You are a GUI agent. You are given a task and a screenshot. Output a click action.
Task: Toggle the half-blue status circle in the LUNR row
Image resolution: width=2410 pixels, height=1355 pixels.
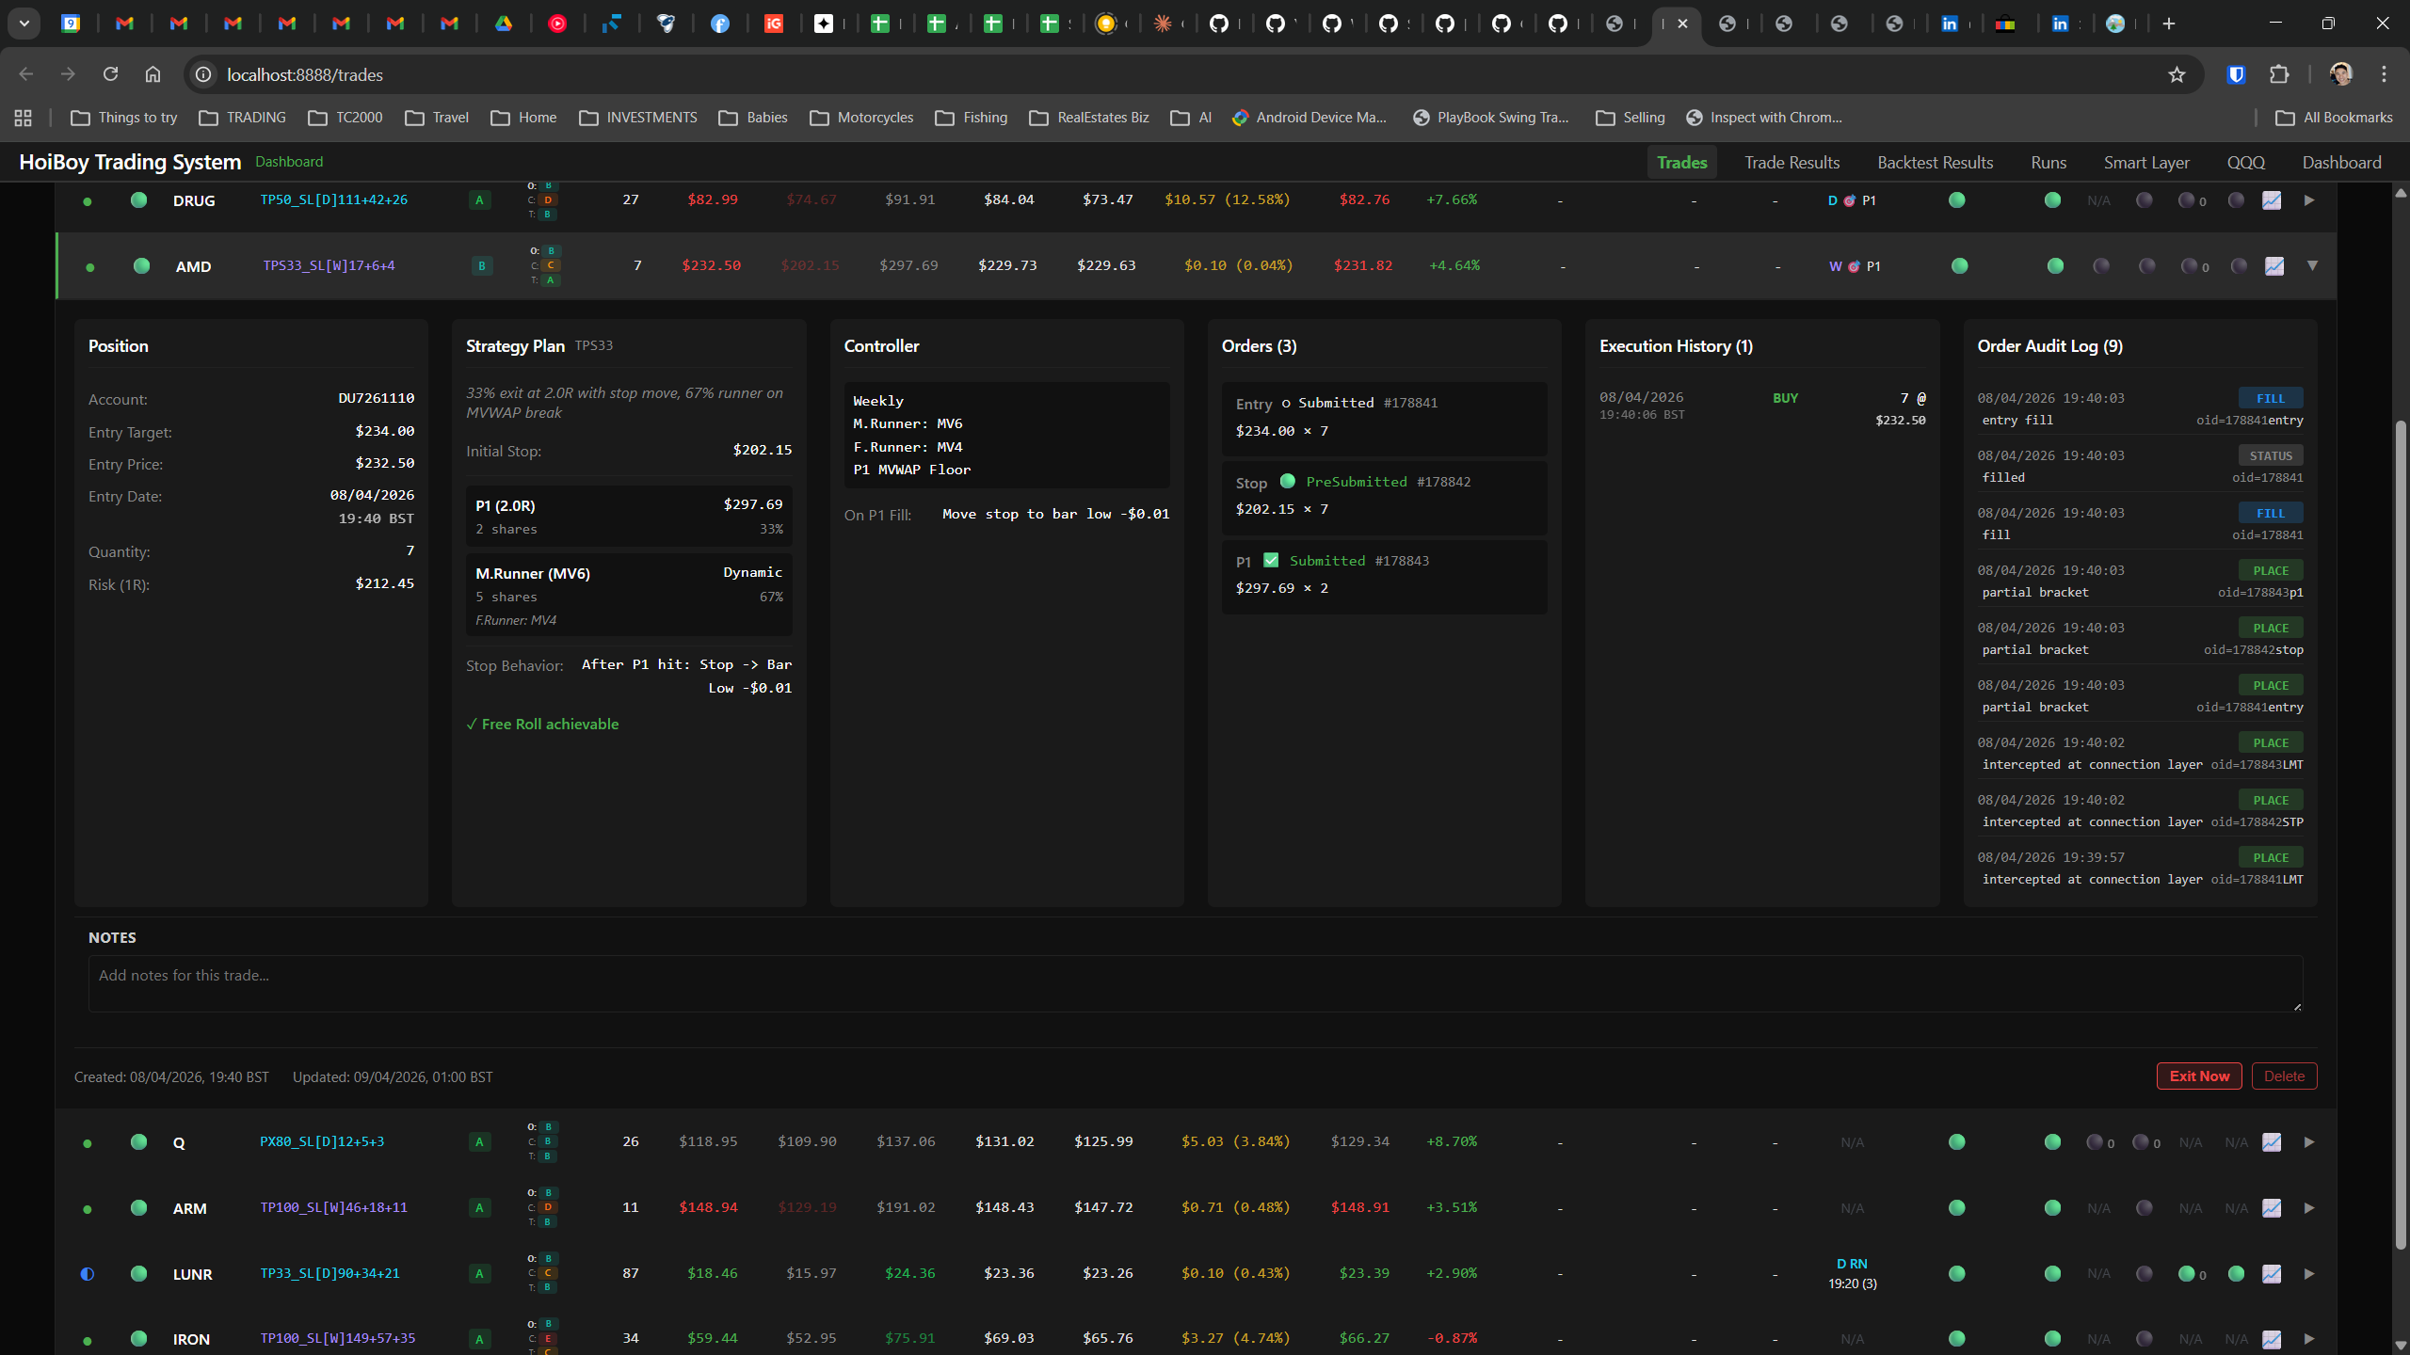click(88, 1274)
